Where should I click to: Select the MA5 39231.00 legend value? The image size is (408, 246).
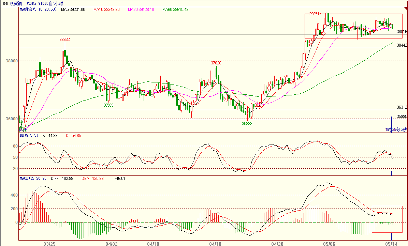click(x=73, y=10)
